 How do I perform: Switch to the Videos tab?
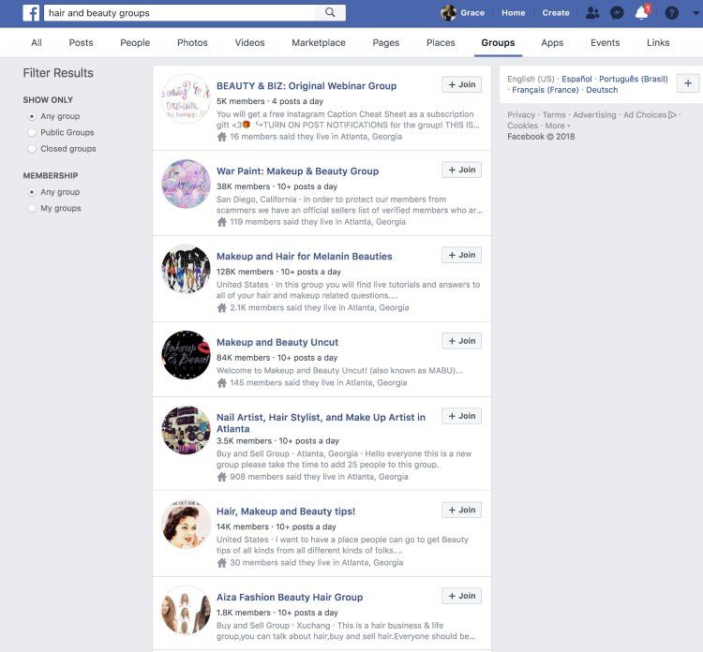(x=249, y=42)
